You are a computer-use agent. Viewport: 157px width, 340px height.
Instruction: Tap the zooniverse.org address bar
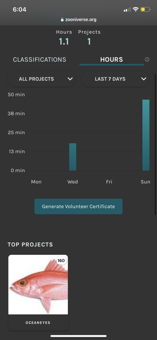click(78, 20)
